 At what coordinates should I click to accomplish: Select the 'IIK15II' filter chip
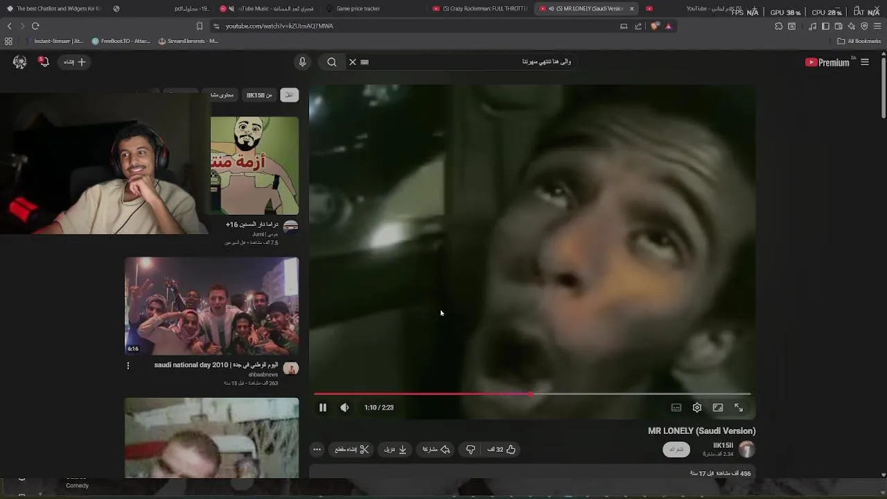259,95
